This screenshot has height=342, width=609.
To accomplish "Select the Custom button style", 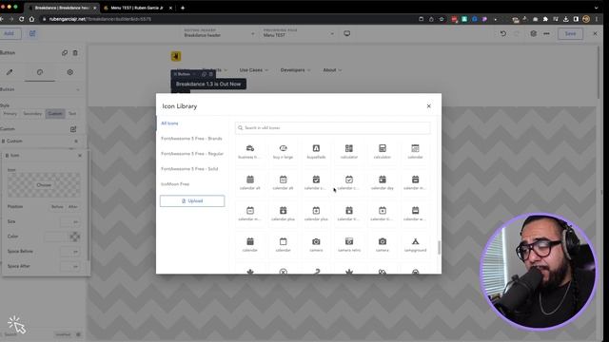I will coord(55,114).
